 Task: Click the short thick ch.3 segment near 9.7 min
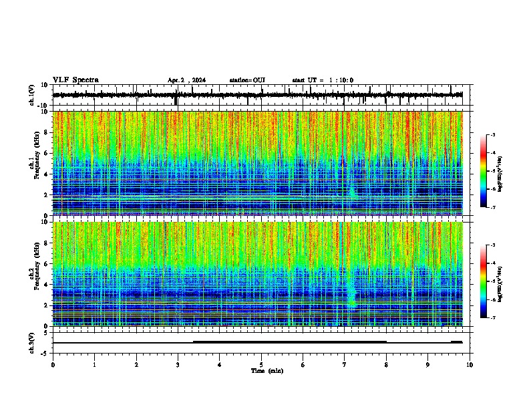pos(457,342)
